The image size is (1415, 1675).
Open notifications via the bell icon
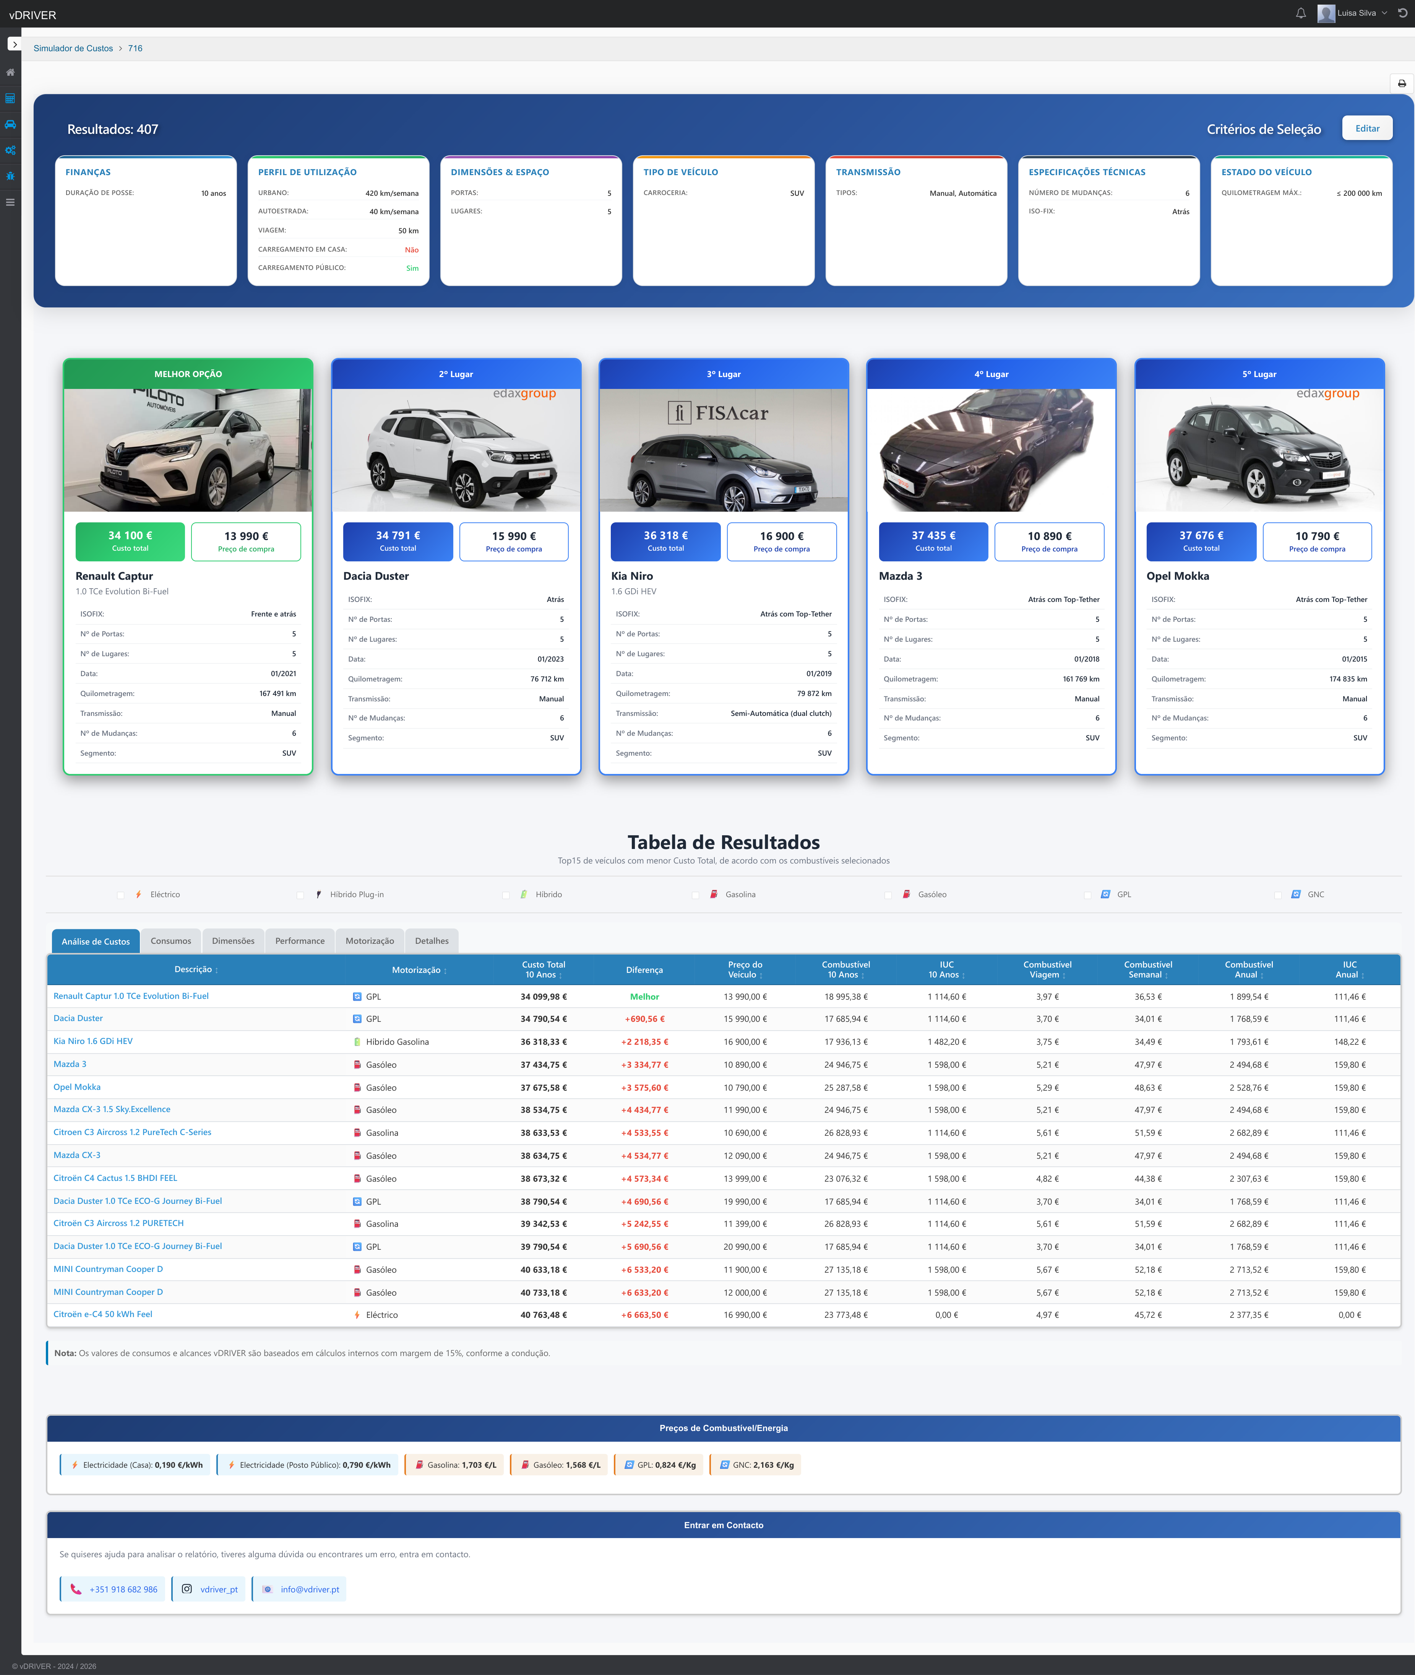click(x=1302, y=13)
